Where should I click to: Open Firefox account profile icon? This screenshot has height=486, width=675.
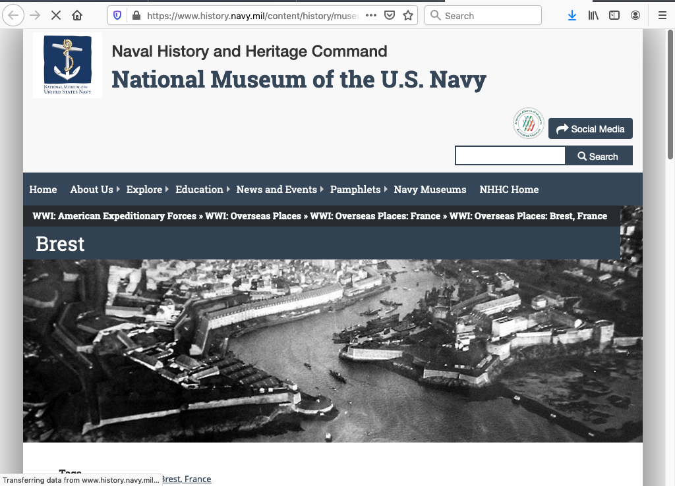pyautogui.click(x=635, y=15)
